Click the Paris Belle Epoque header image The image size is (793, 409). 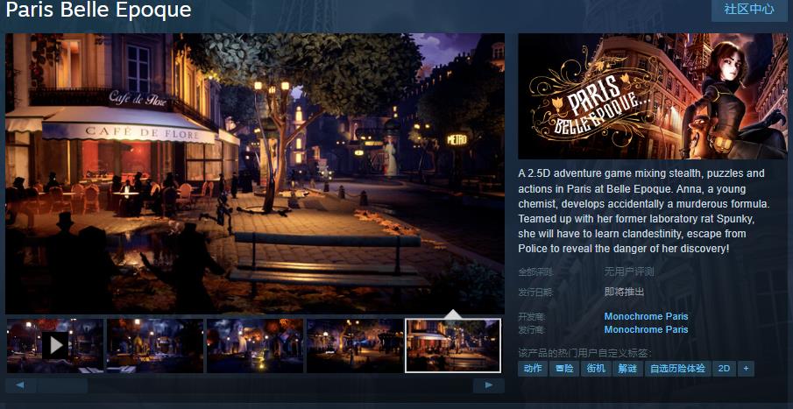pyautogui.click(x=652, y=96)
